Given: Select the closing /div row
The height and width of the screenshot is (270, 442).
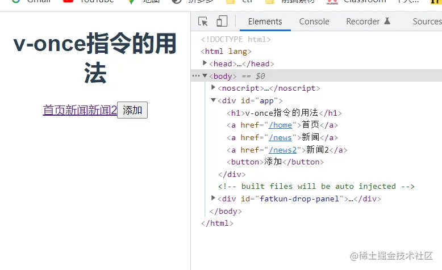Looking at the screenshot, I should click(x=232, y=174).
